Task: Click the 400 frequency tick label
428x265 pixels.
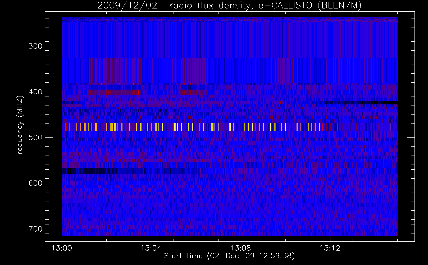Action: 35,92
